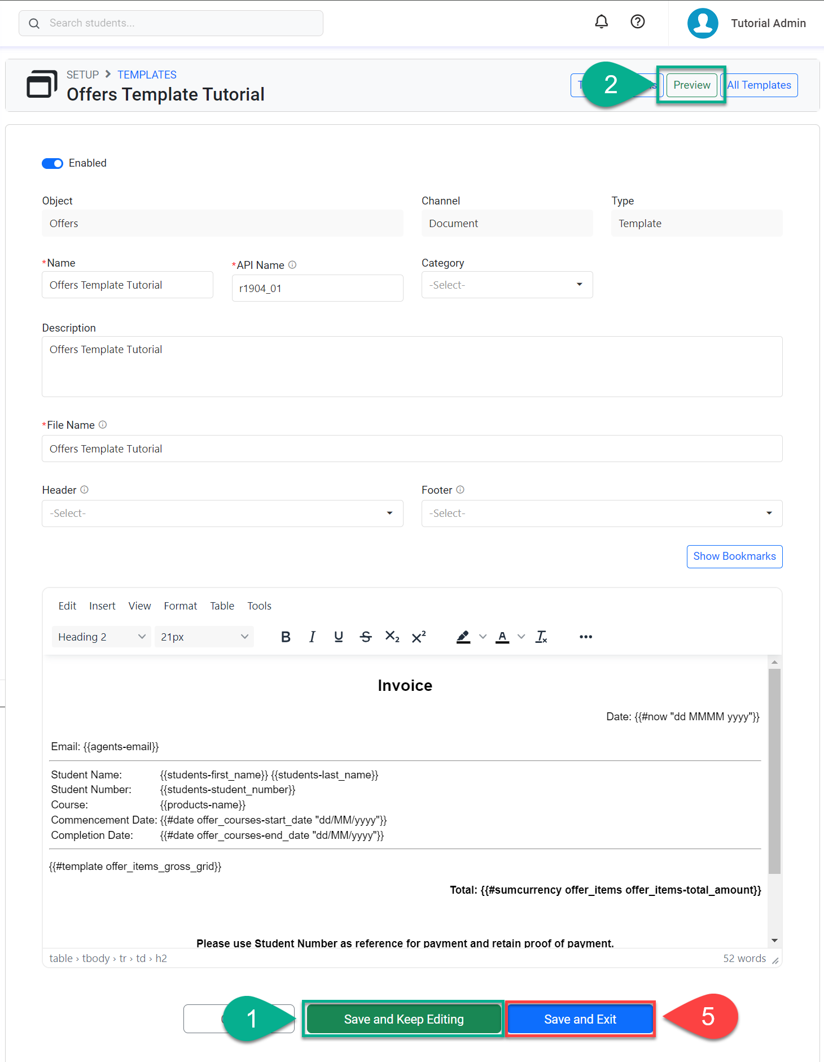Open the Footer select dropdown

[x=602, y=513]
